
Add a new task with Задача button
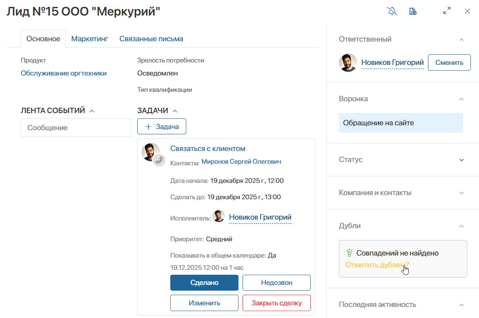click(x=162, y=127)
